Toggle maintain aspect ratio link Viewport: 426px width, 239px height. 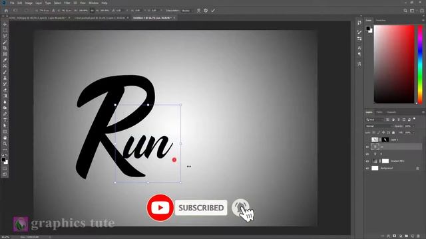coord(92,11)
